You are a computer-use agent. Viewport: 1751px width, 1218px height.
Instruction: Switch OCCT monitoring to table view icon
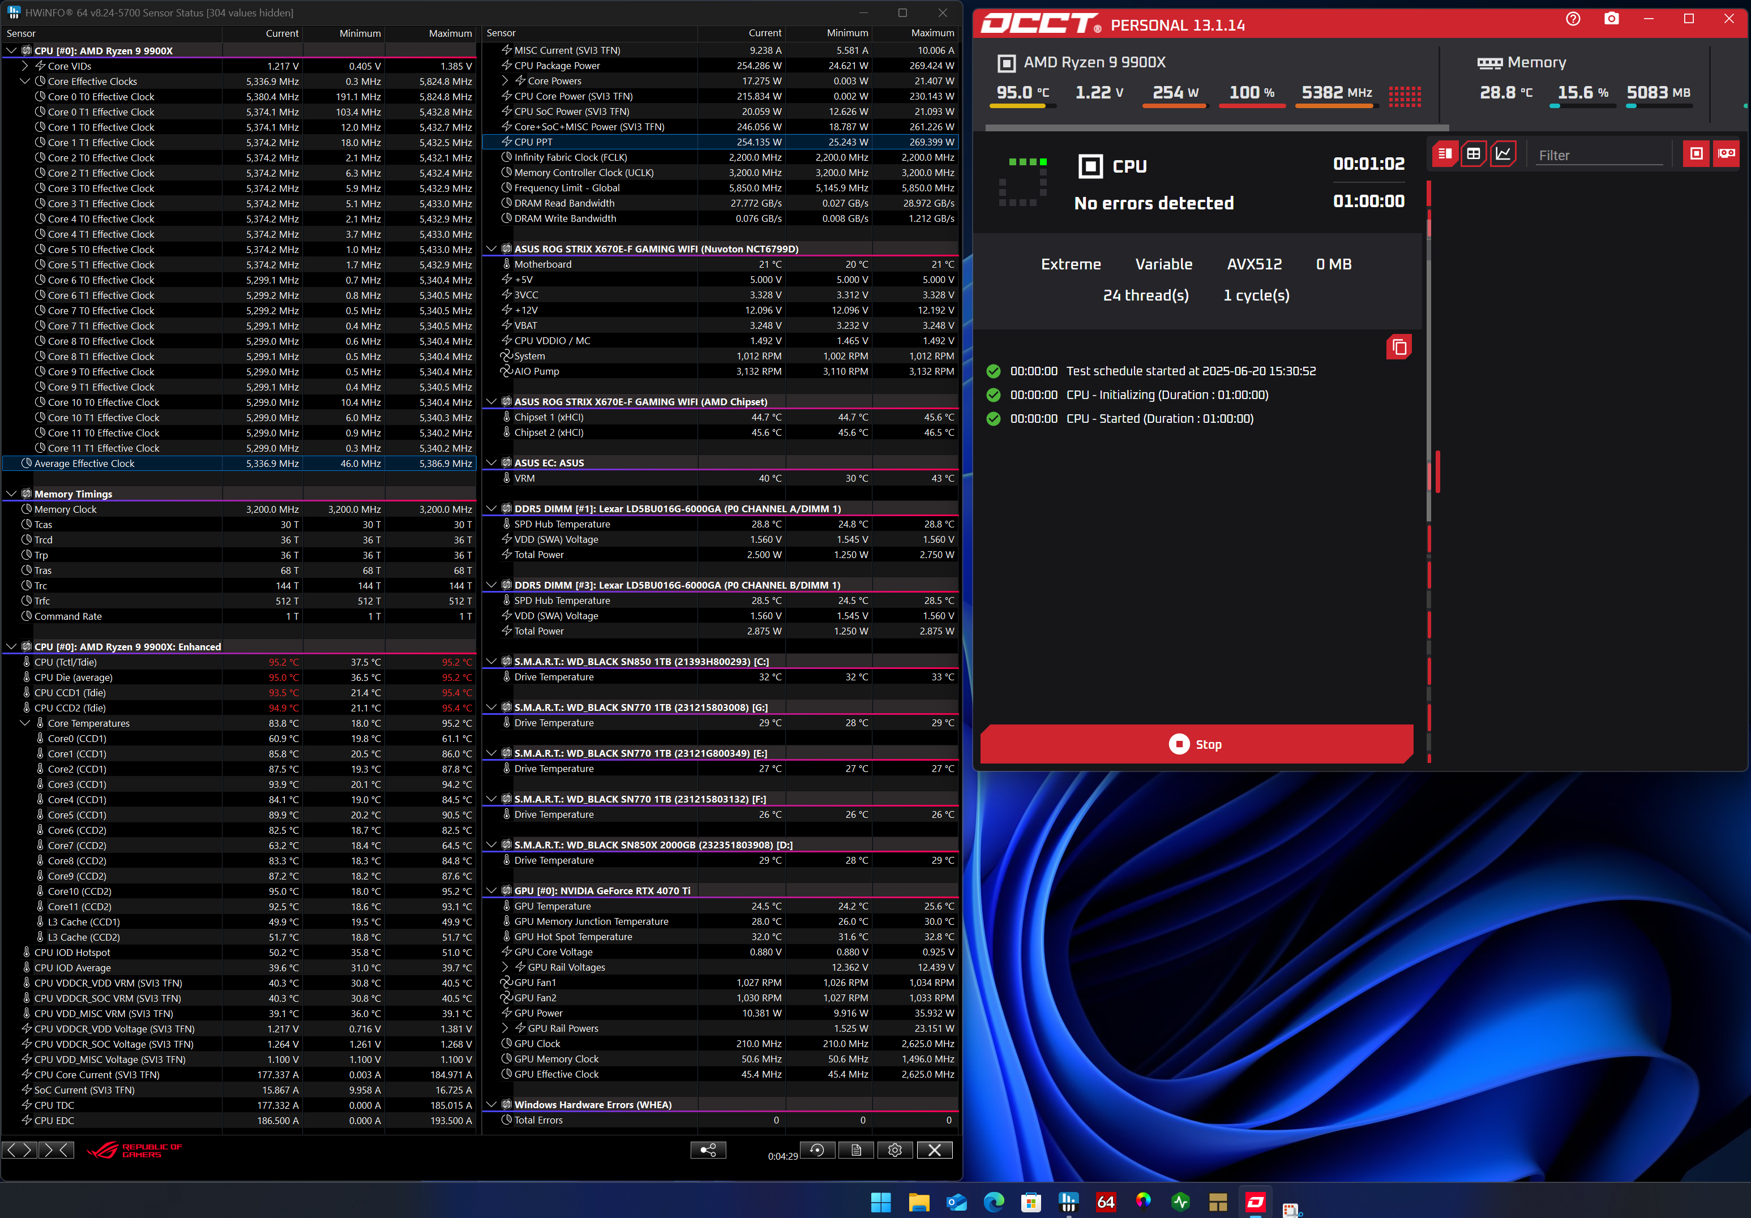click(x=1474, y=154)
